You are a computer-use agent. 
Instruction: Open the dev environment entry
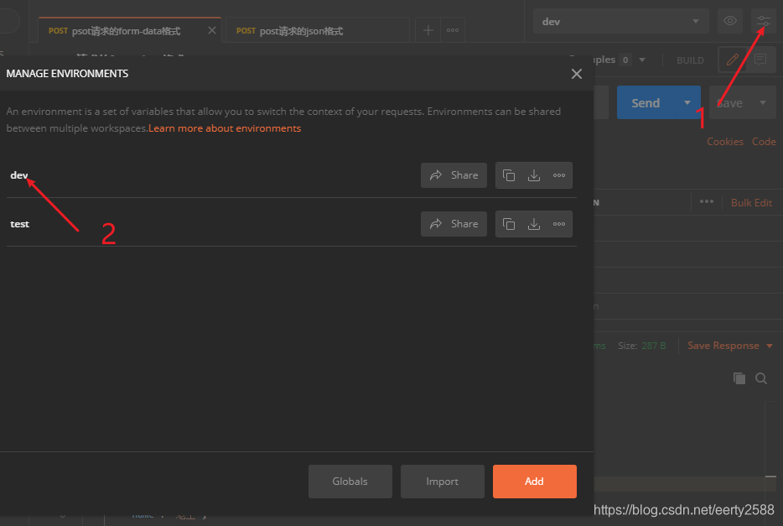tap(19, 175)
